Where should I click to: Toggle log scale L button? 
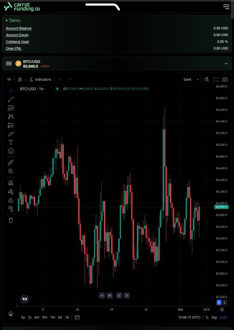[x=225, y=302]
